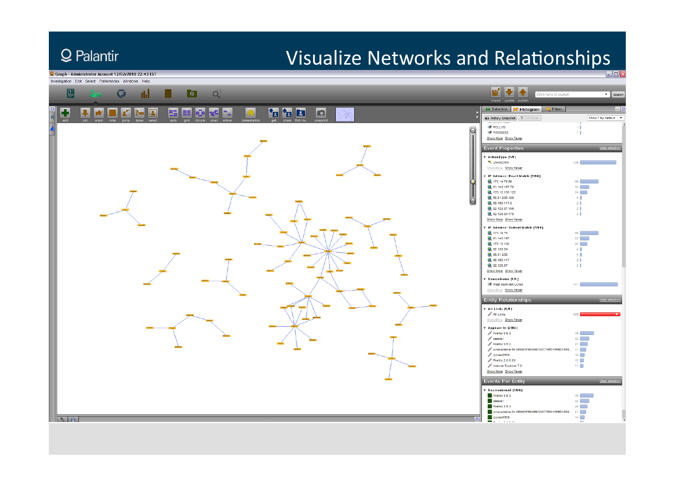Click the graph zoom slider handle
This screenshot has height=477, width=675.
coord(473,182)
